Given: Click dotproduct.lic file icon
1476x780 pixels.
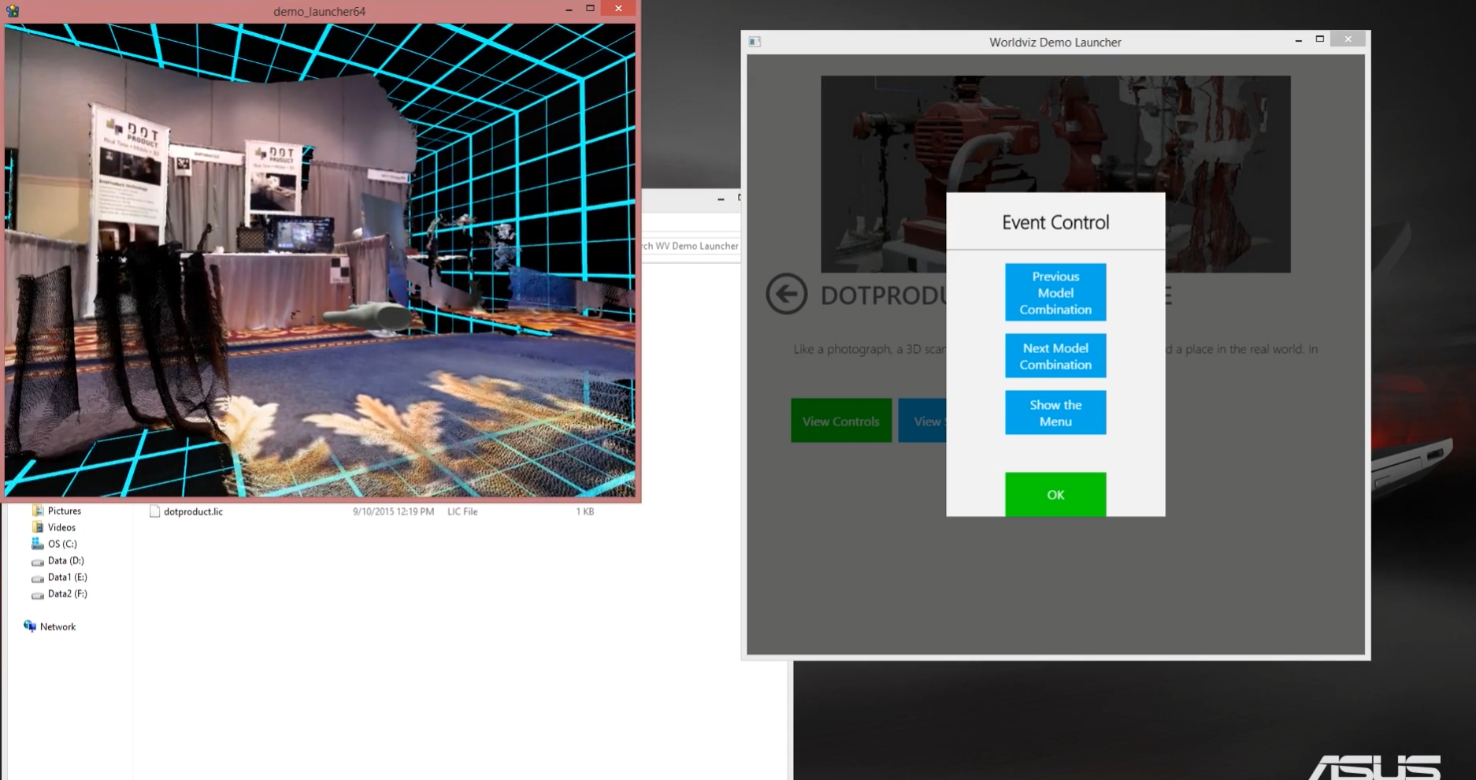Looking at the screenshot, I should point(154,511).
